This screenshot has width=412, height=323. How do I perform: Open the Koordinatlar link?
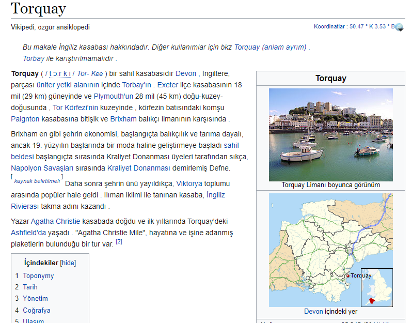click(x=329, y=26)
